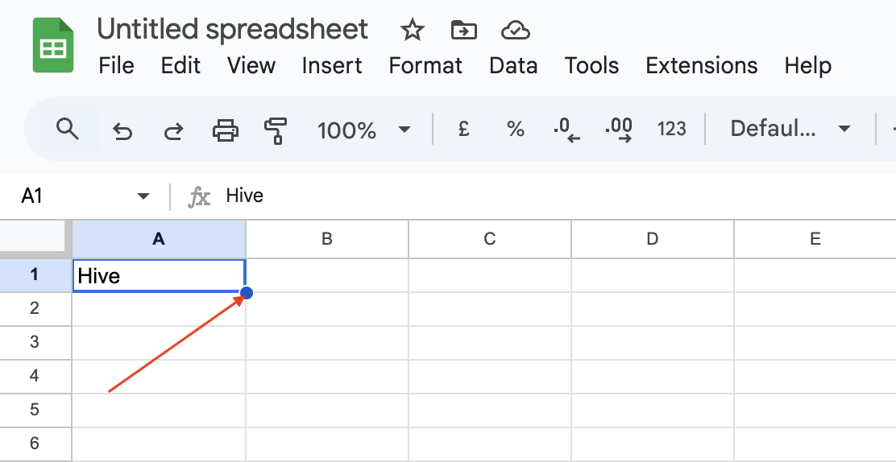
Task: Select column C header
Action: (490, 239)
